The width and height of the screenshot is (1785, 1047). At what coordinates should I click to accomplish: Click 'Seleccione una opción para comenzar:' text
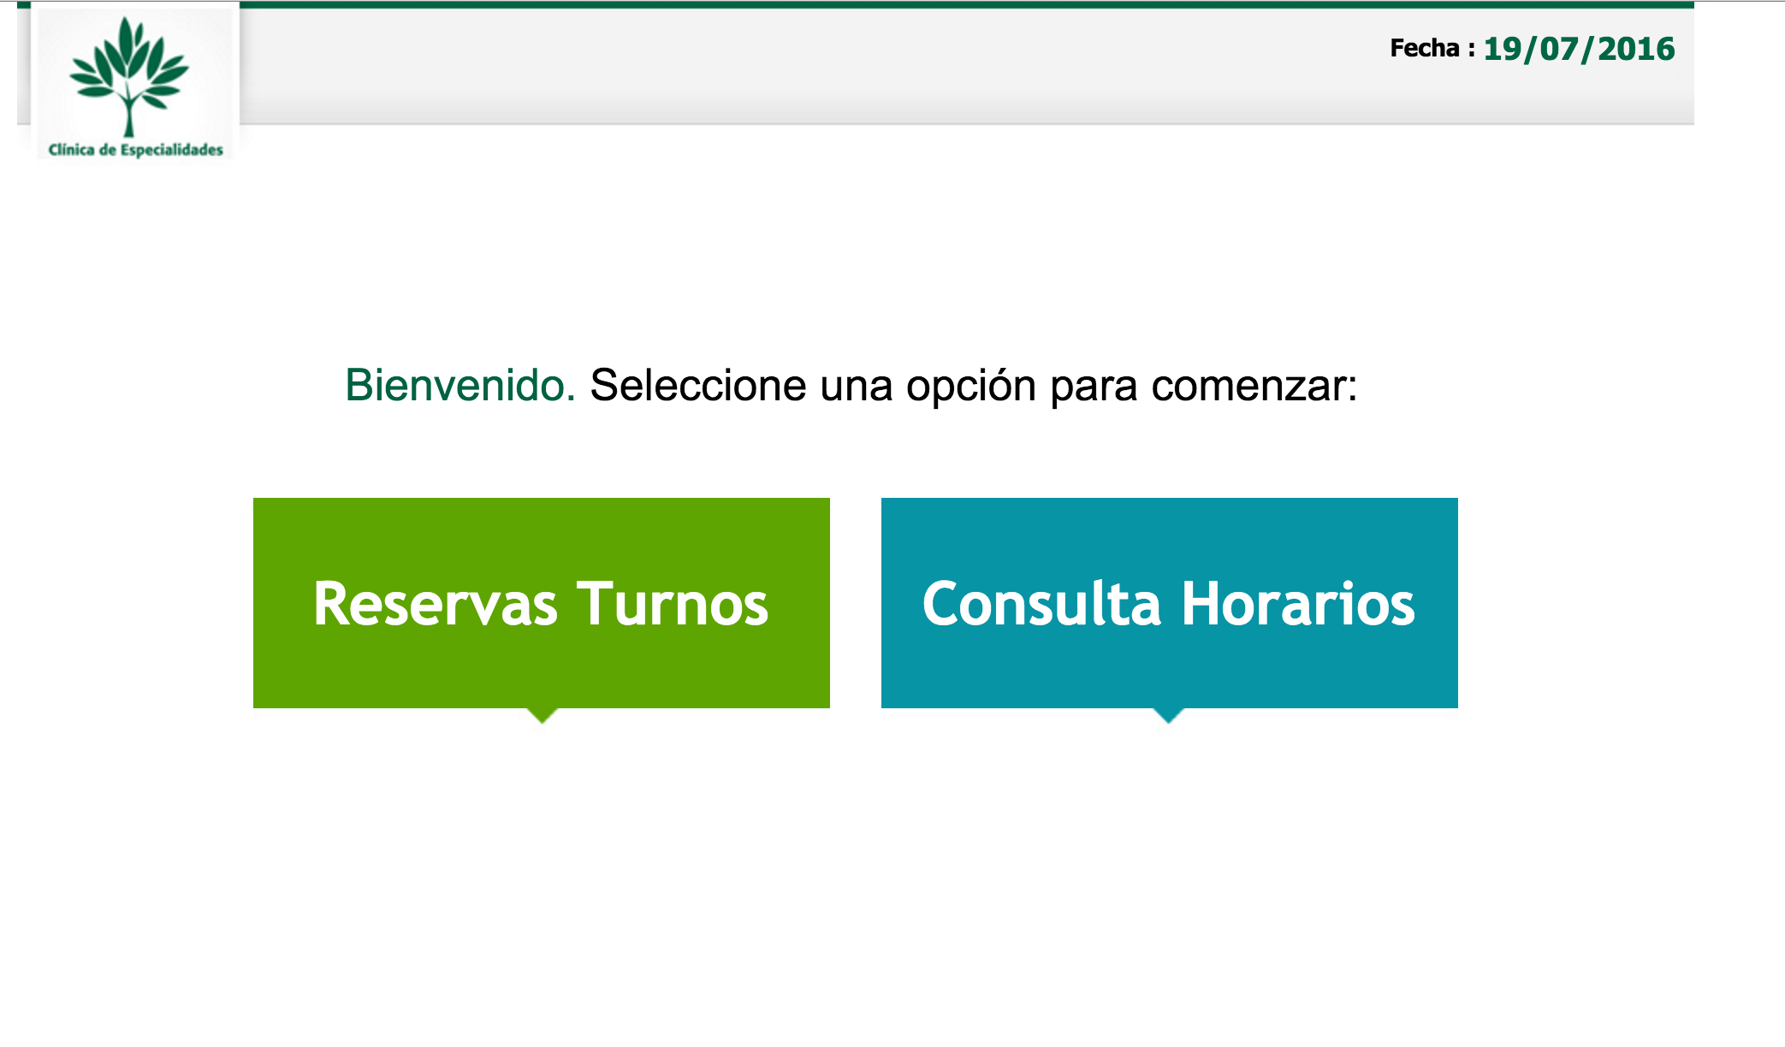click(973, 385)
